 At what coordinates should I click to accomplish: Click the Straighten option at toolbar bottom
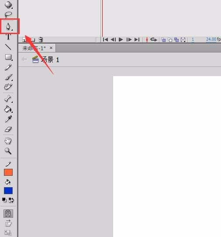[x=8, y=233]
